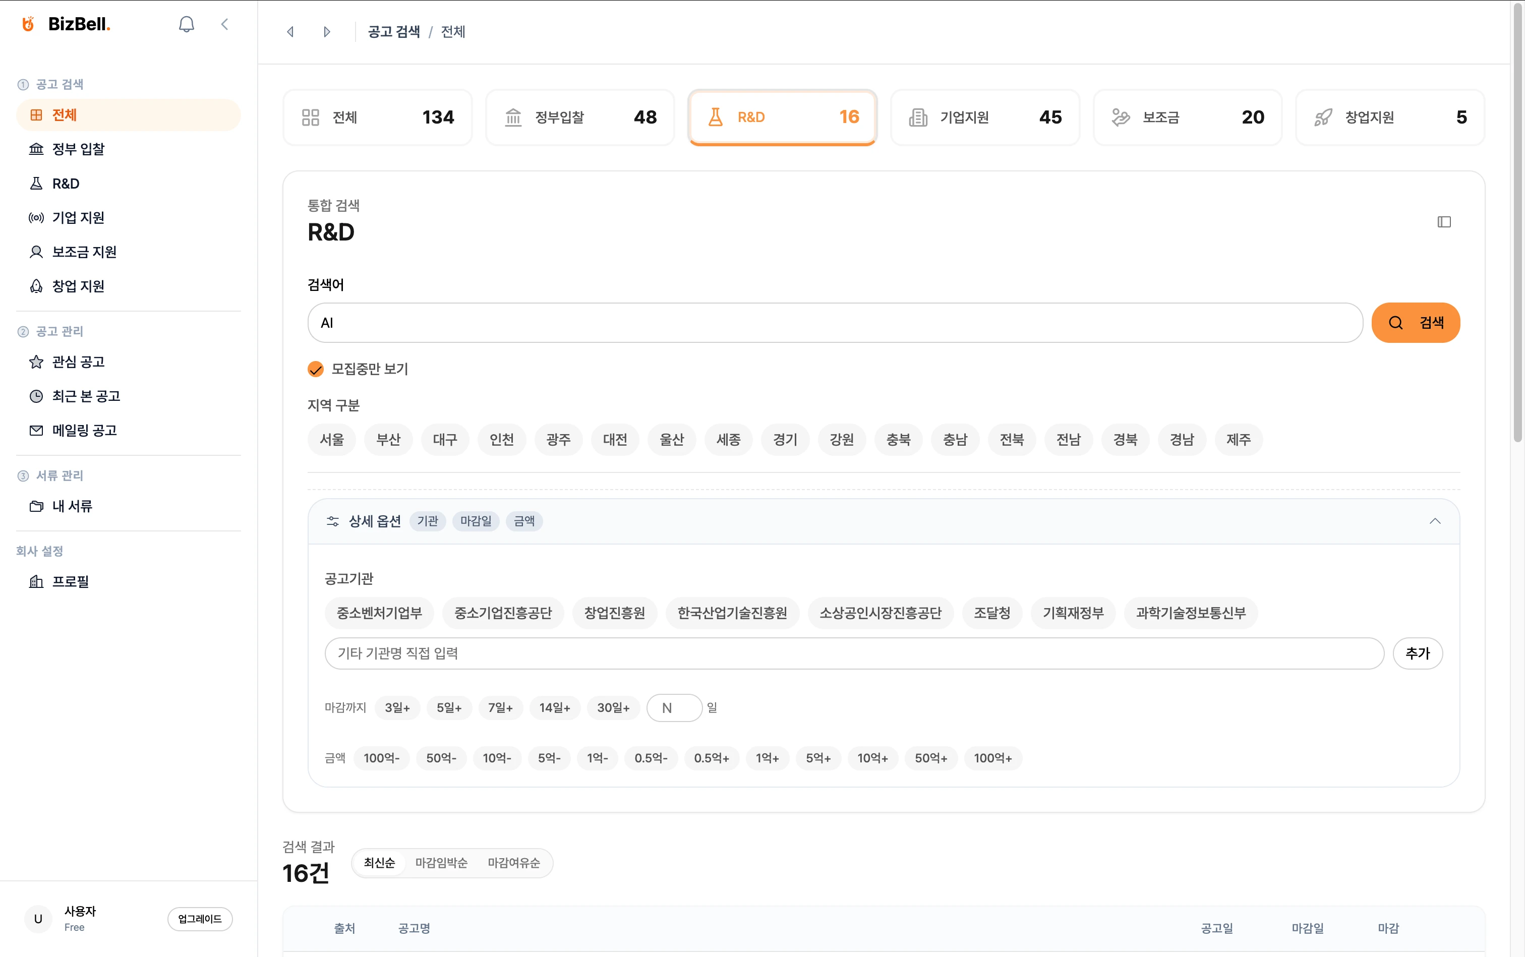Select the 마감임박순 sort option
Image resolution: width=1525 pixels, height=957 pixels.
coord(441,863)
